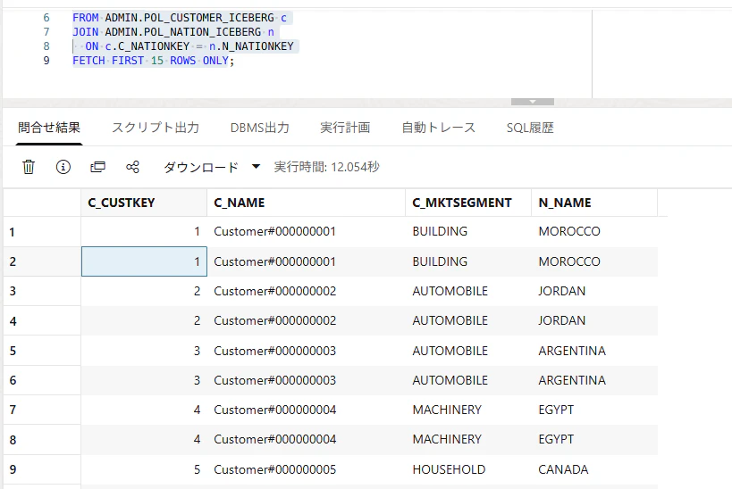Screen dimensions: 732x489
Task: Click HOUSEHOLD in row 9
Action: tap(449, 469)
